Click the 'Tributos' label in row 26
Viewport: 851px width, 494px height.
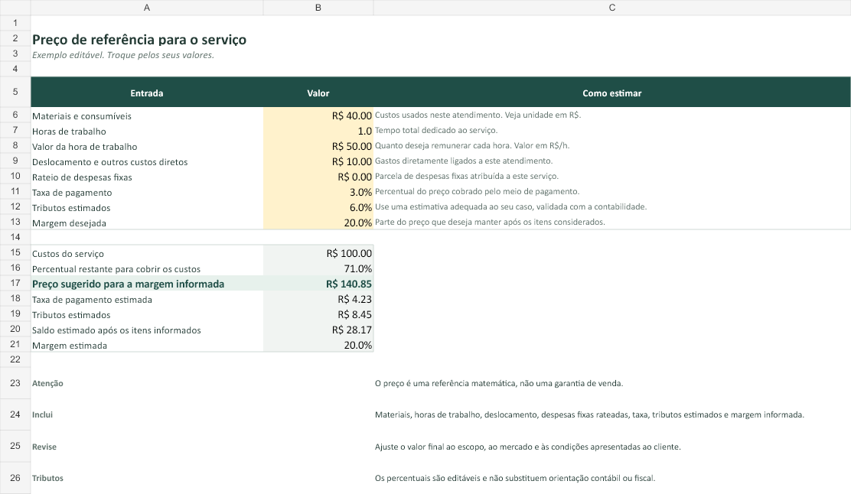tap(47, 478)
